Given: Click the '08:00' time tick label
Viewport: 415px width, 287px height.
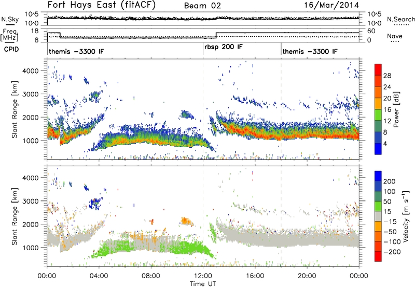Looking at the screenshot, I should click(151, 276).
